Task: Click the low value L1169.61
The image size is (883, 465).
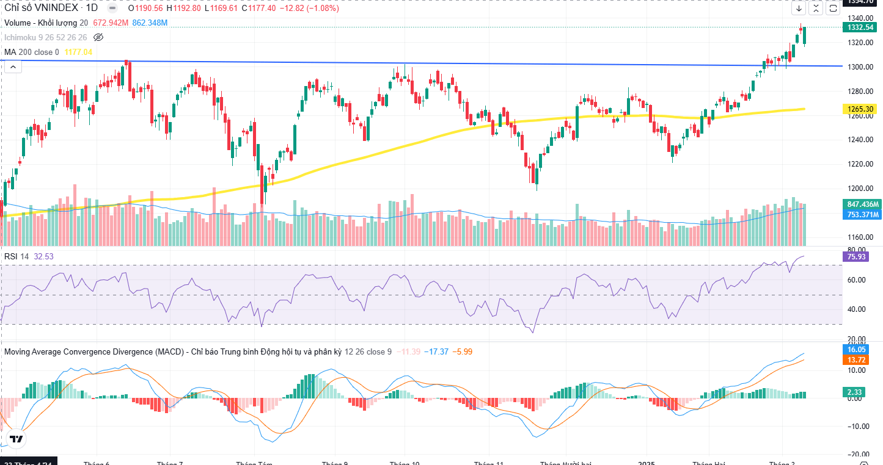Action: [221, 9]
